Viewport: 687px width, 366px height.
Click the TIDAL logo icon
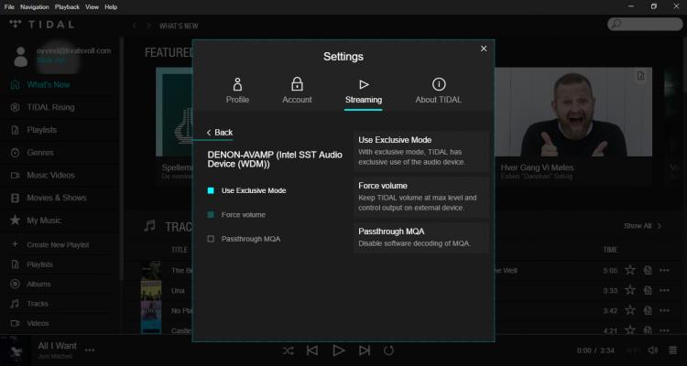pos(16,24)
